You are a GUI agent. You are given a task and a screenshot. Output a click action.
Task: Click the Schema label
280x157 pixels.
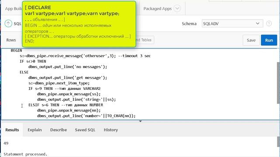click(189, 24)
